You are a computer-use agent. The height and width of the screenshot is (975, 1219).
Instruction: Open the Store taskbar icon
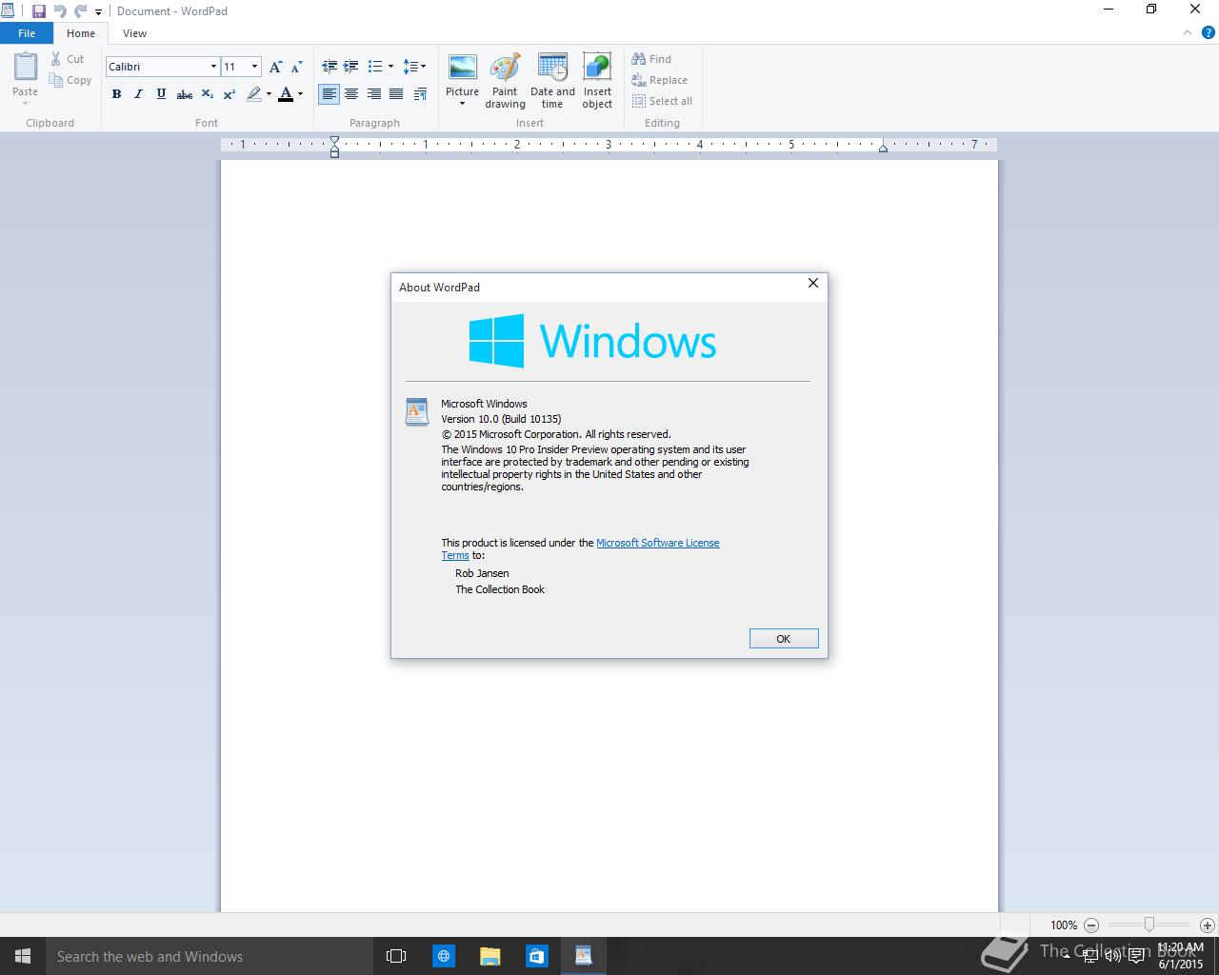536,956
